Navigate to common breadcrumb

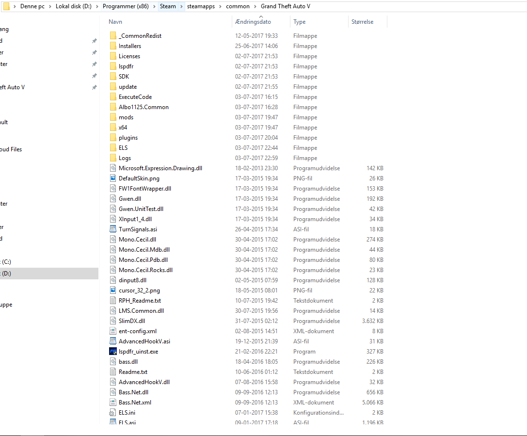point(238,6)
